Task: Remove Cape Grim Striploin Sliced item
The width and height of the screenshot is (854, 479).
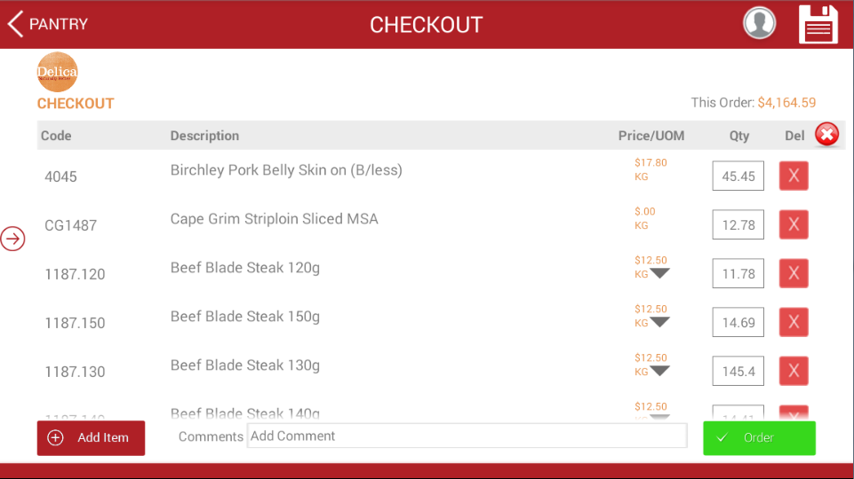Action: pyautogui.click(x=794, y=224)
